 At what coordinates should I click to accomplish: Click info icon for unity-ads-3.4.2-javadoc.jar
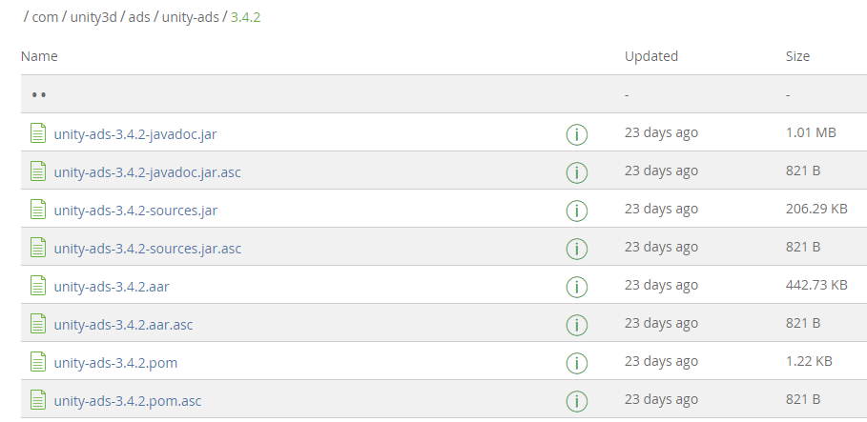point(576,134)
